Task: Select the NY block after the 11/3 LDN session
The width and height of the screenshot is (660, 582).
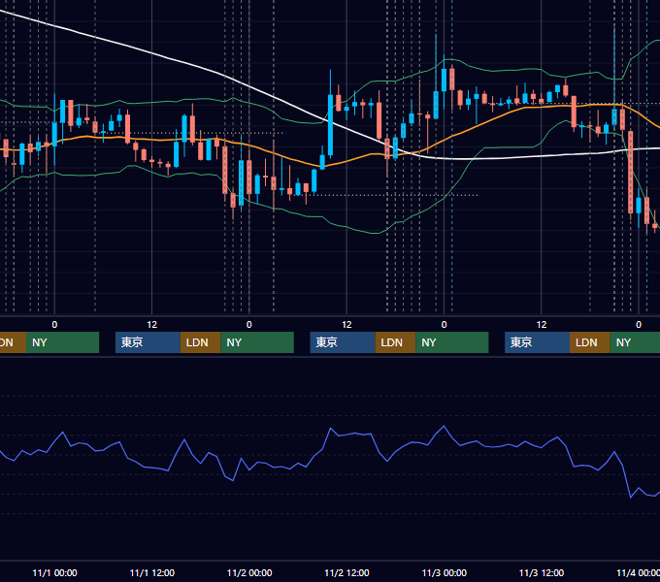Action: [635, 342]
